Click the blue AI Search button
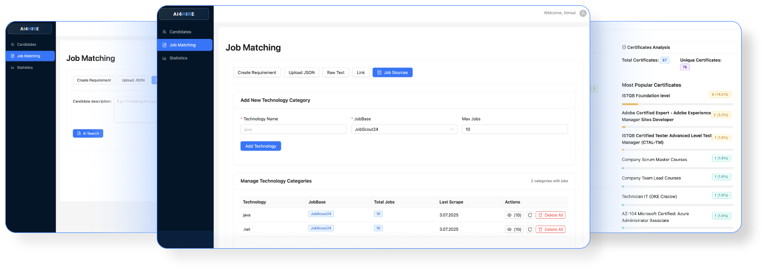Image resolution: width=768 pixels, height=275 pixels. click(88, 134)
